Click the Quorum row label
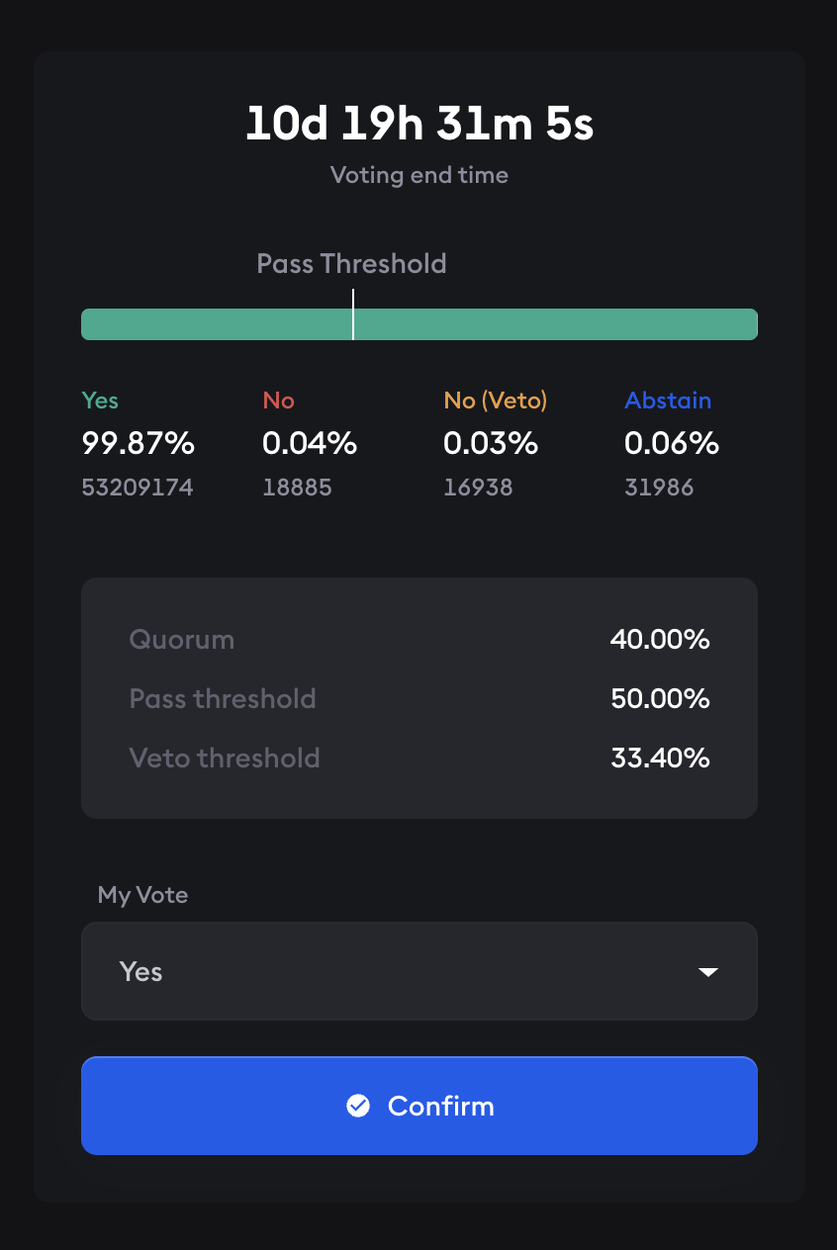 pos(182,640)
